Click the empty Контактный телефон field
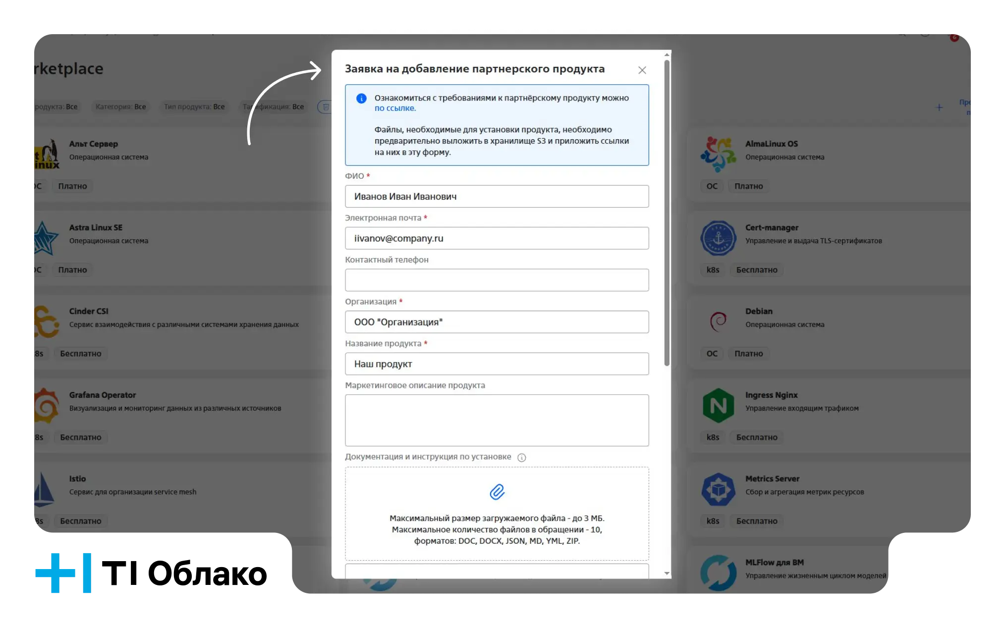This screenshot has height=628, width=1005. click(497, 280)
